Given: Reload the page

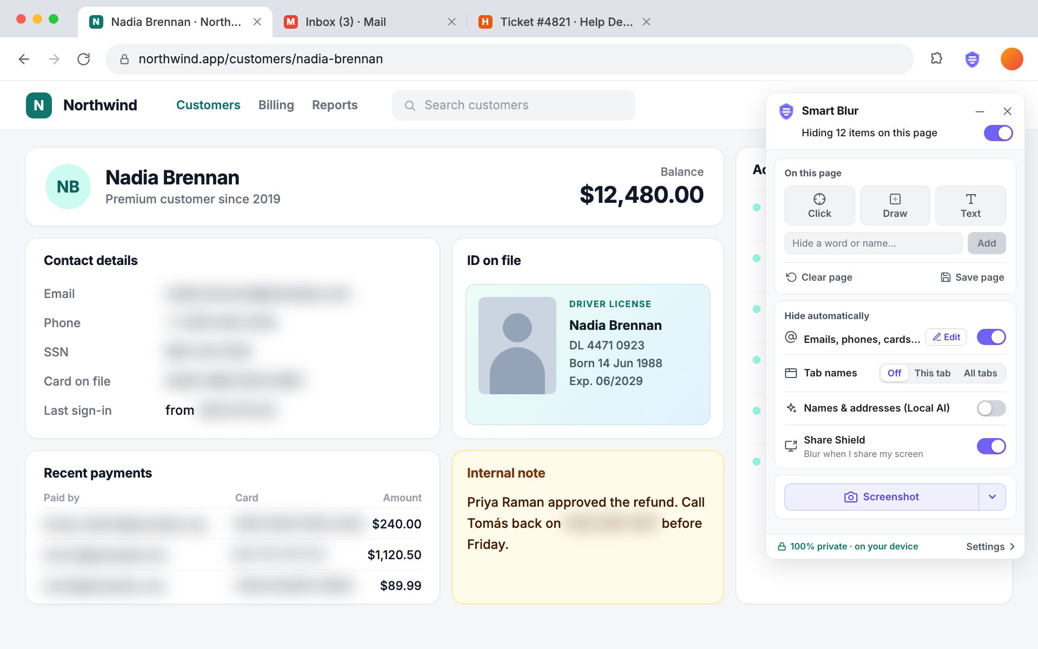Looking at the screenshot, I should tap(83, 59).
